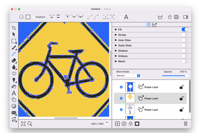
Task: Hide the bicycle outline Shape Layer
Action: tap(121, 110)
